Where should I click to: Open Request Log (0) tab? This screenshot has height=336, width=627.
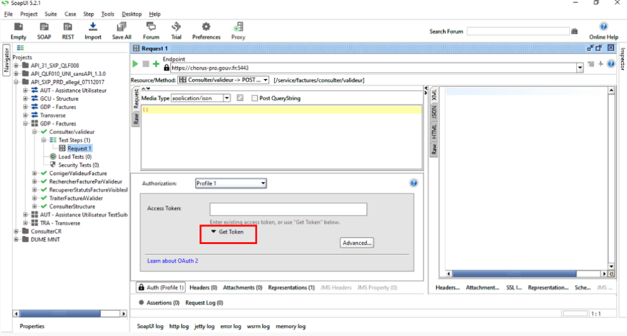point(204,303)
